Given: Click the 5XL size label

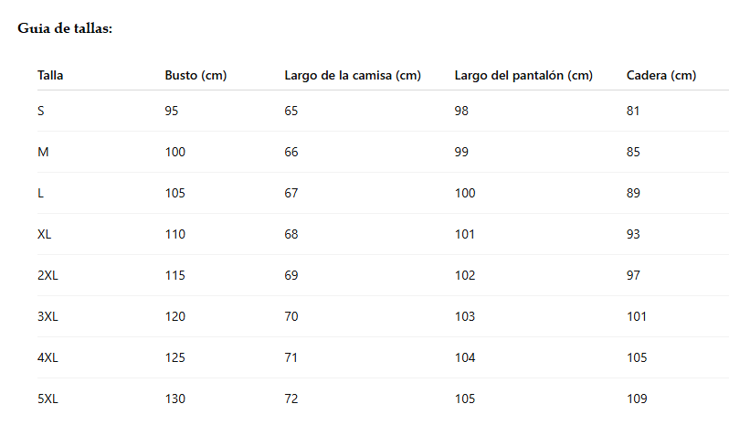Looking at the screenshot, I should coord(48,399).
